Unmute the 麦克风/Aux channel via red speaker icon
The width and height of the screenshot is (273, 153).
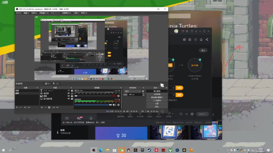(114, 96)
